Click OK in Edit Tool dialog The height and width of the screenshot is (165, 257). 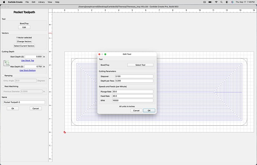[149, 110]
